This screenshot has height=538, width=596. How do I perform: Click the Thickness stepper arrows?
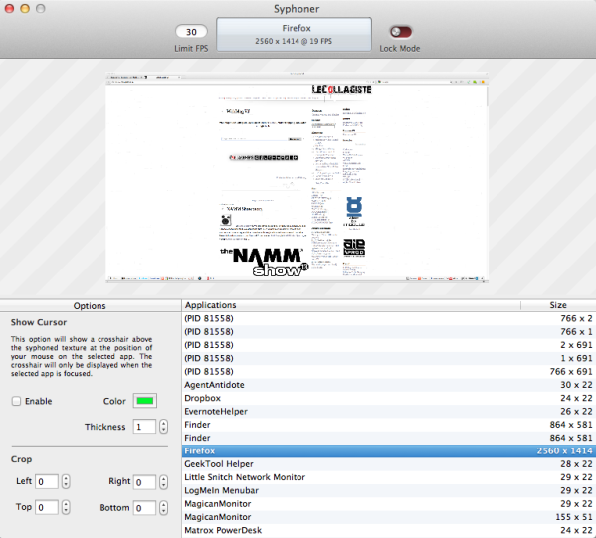pos(163,427)
